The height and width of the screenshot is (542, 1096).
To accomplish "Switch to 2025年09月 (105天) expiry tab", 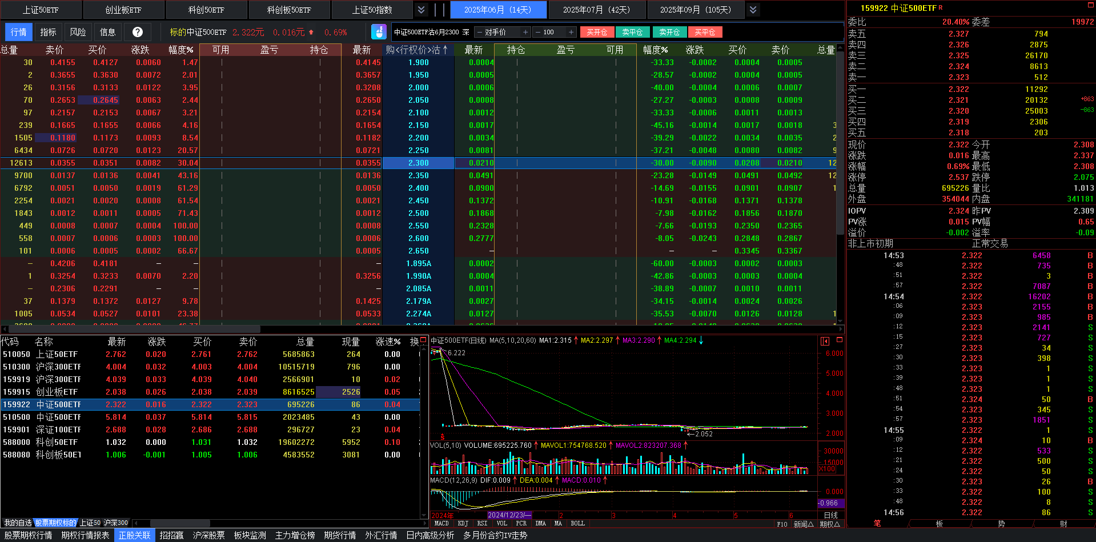I will [x=696, y=10].
